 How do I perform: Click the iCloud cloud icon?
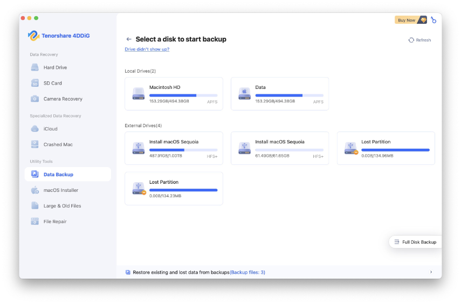coord(35,129)
